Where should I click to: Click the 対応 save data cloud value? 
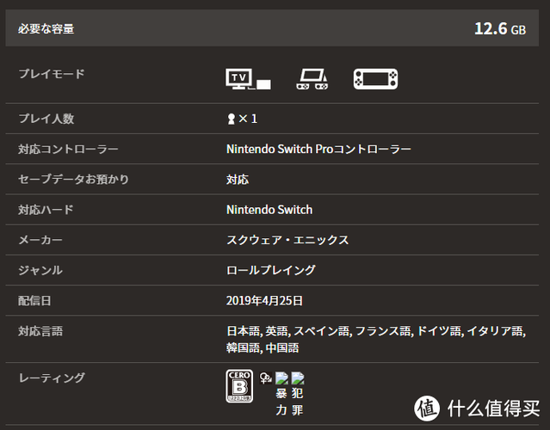238,180
